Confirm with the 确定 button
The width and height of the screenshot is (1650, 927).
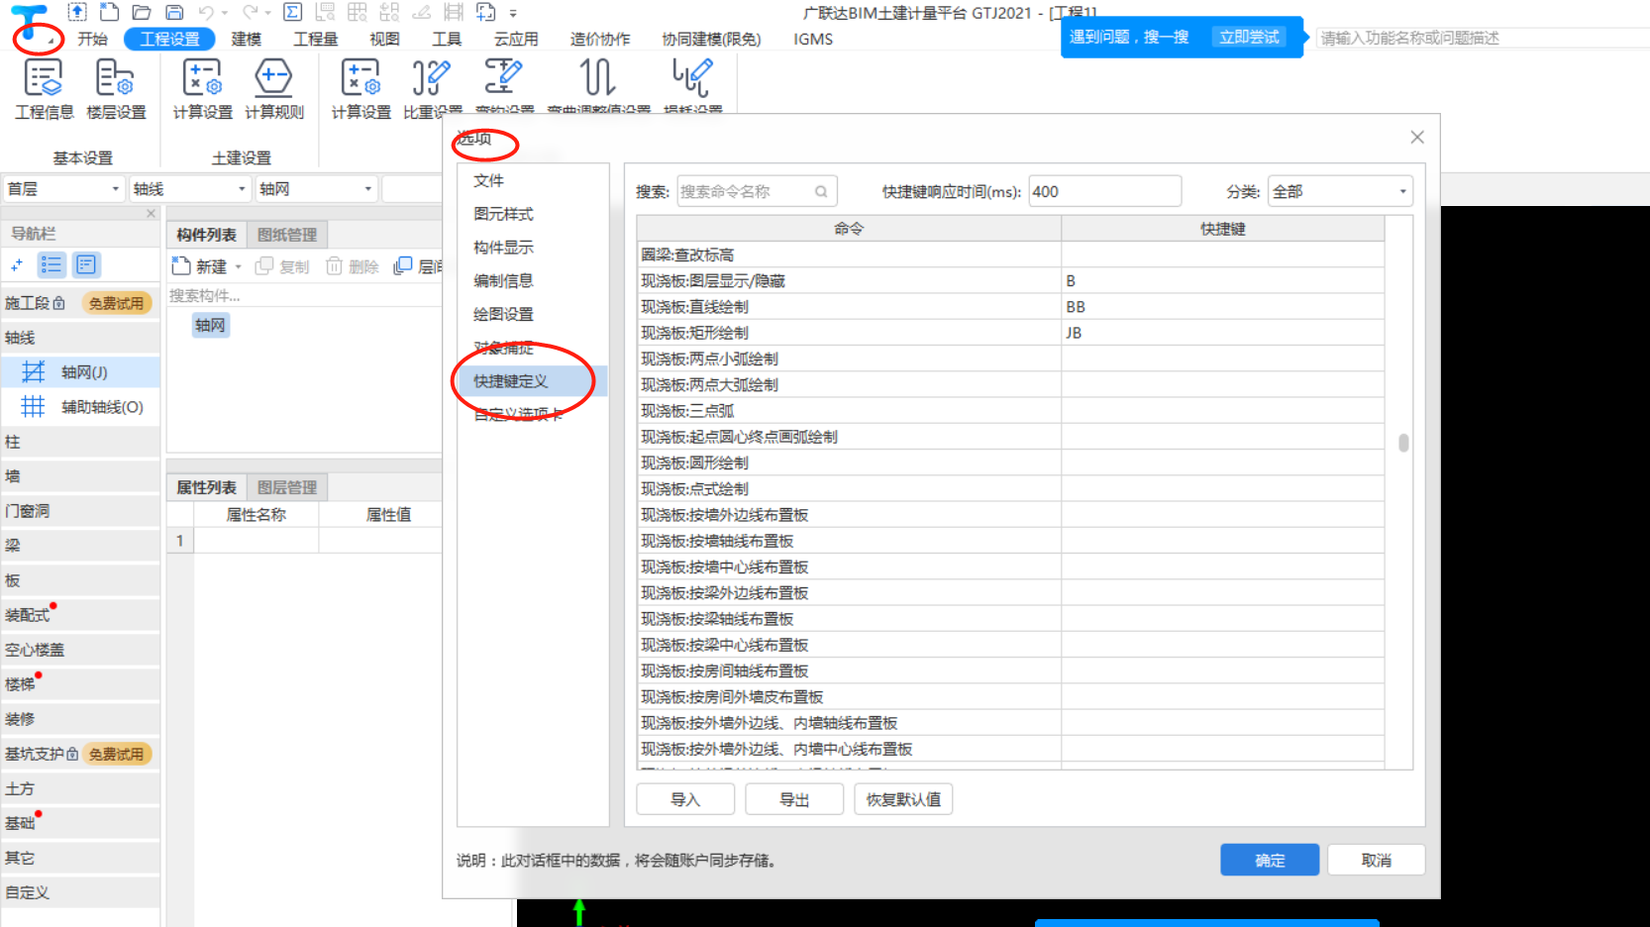pyautogui.click(x=1270, y=860)
